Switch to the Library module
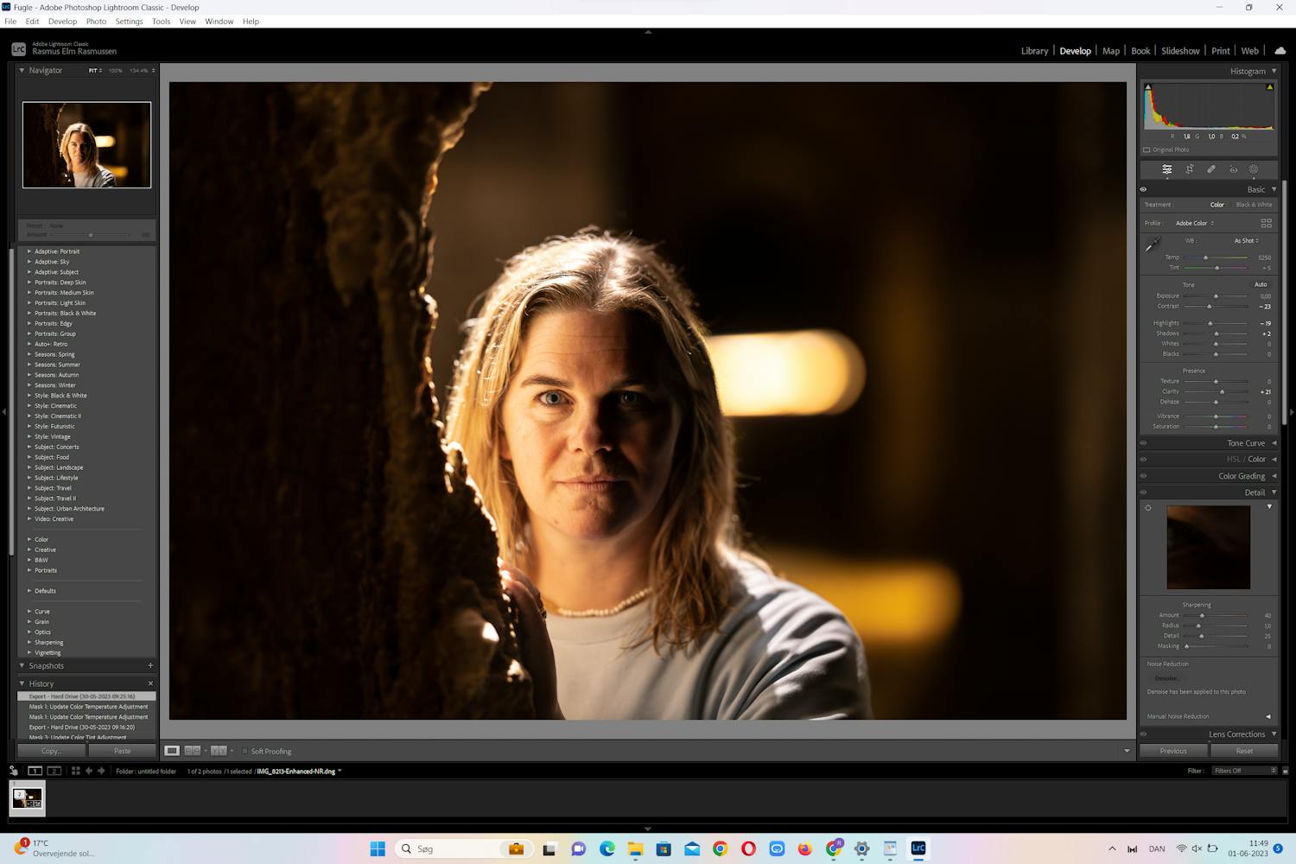Viewport: 1296px width, 864px height. pyautogui.click(x=1034, y=50)
